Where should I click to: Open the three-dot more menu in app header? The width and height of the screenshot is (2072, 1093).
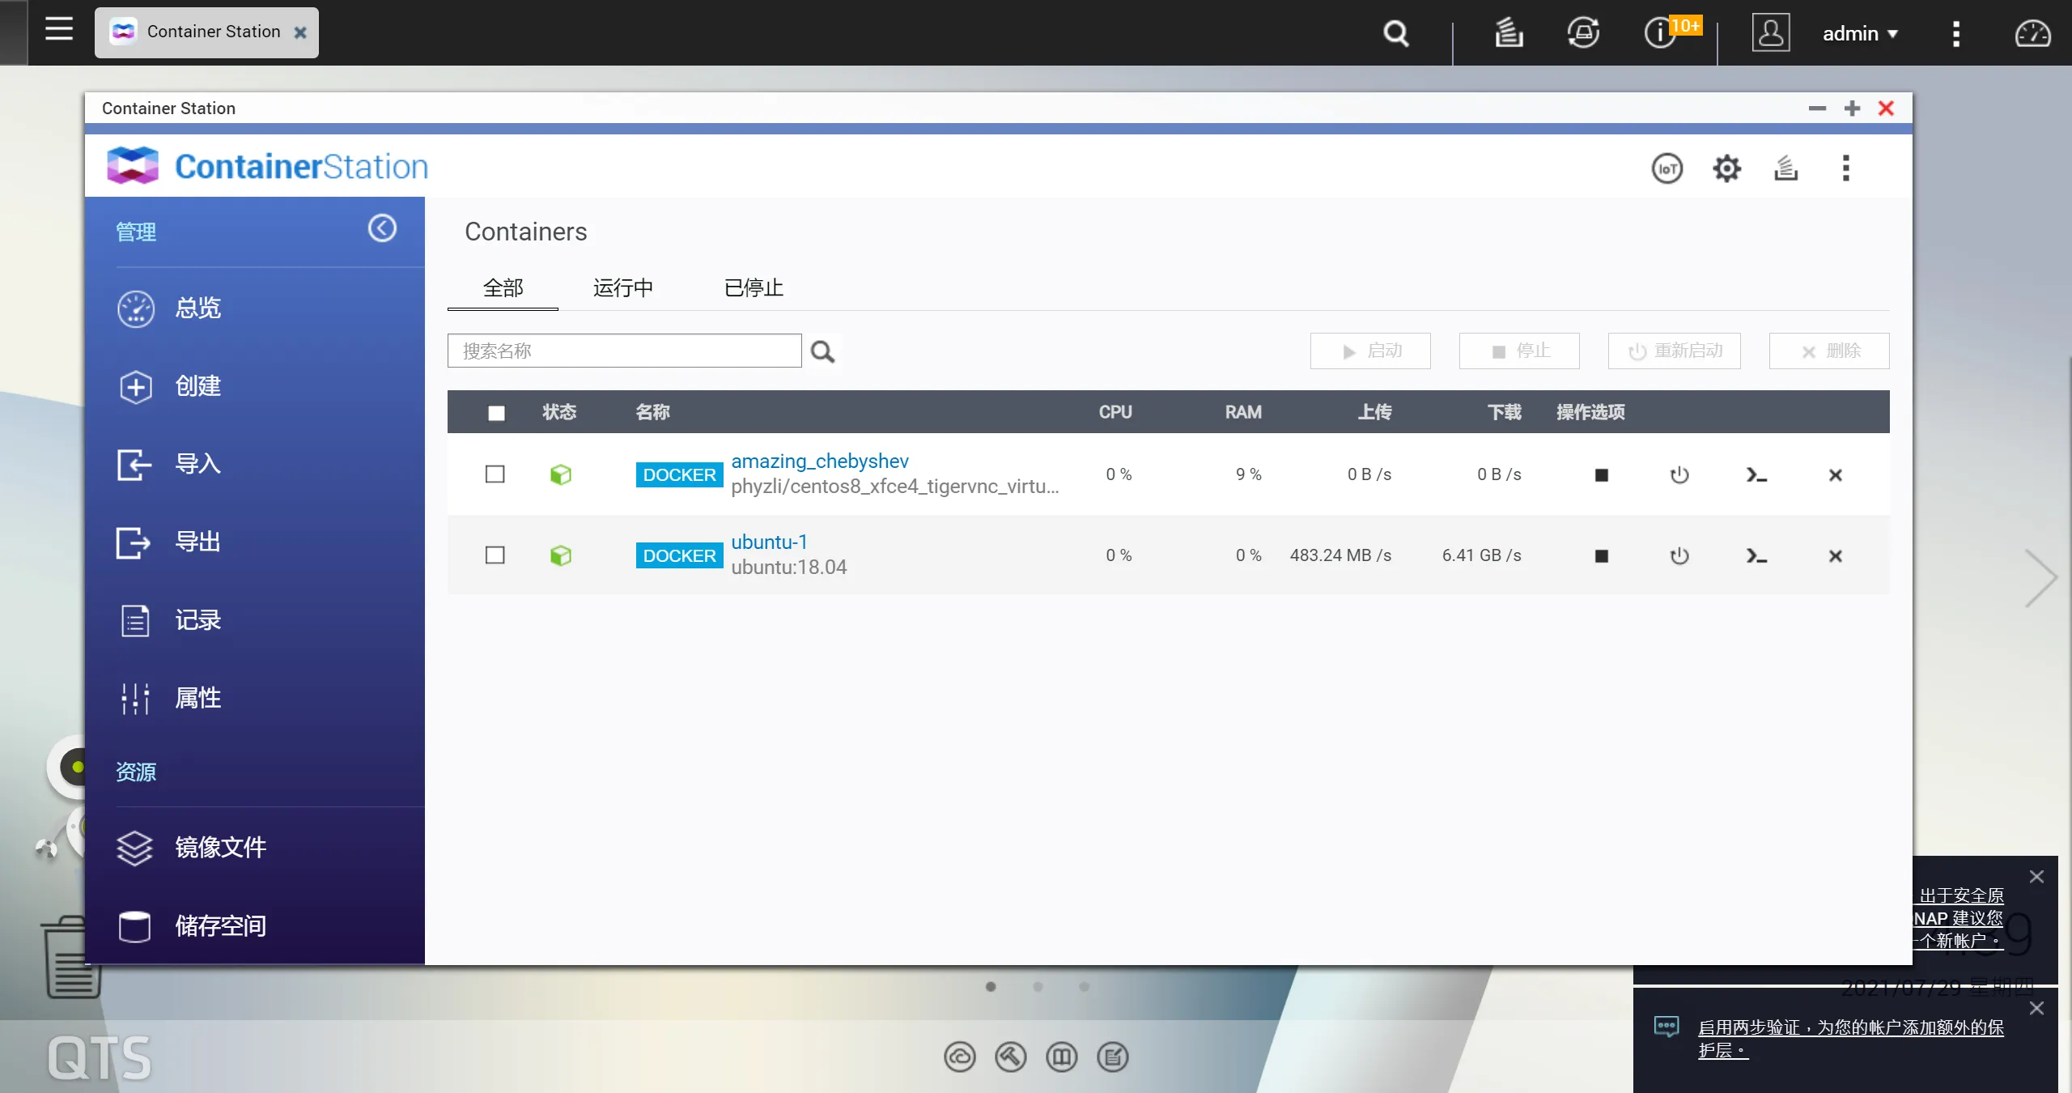tap(1845, 168)
